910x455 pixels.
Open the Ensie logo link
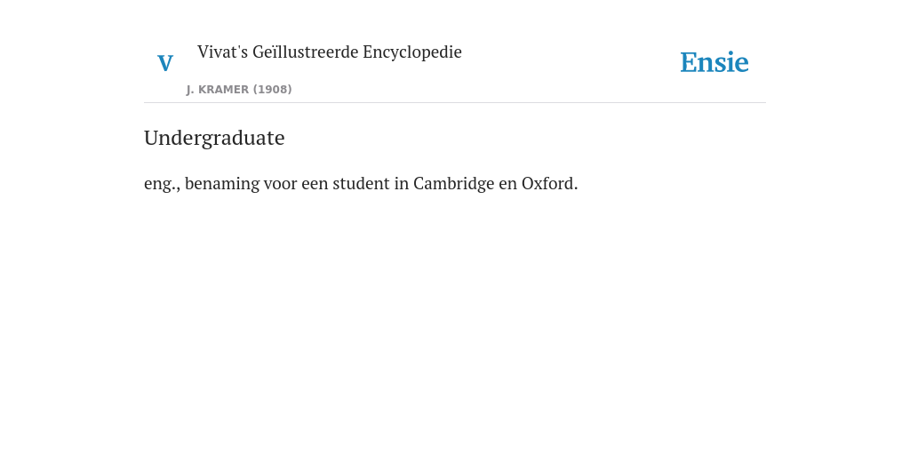pyautogui.click(x=714, y=62)
